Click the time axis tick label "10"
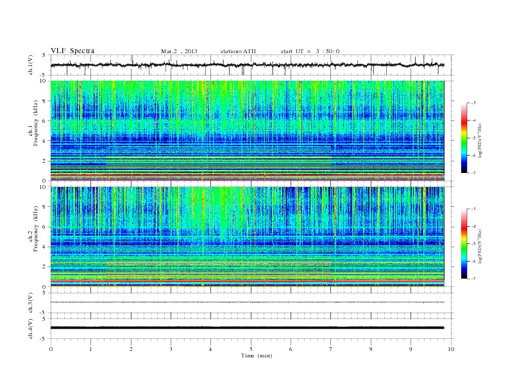 (451, 349)
